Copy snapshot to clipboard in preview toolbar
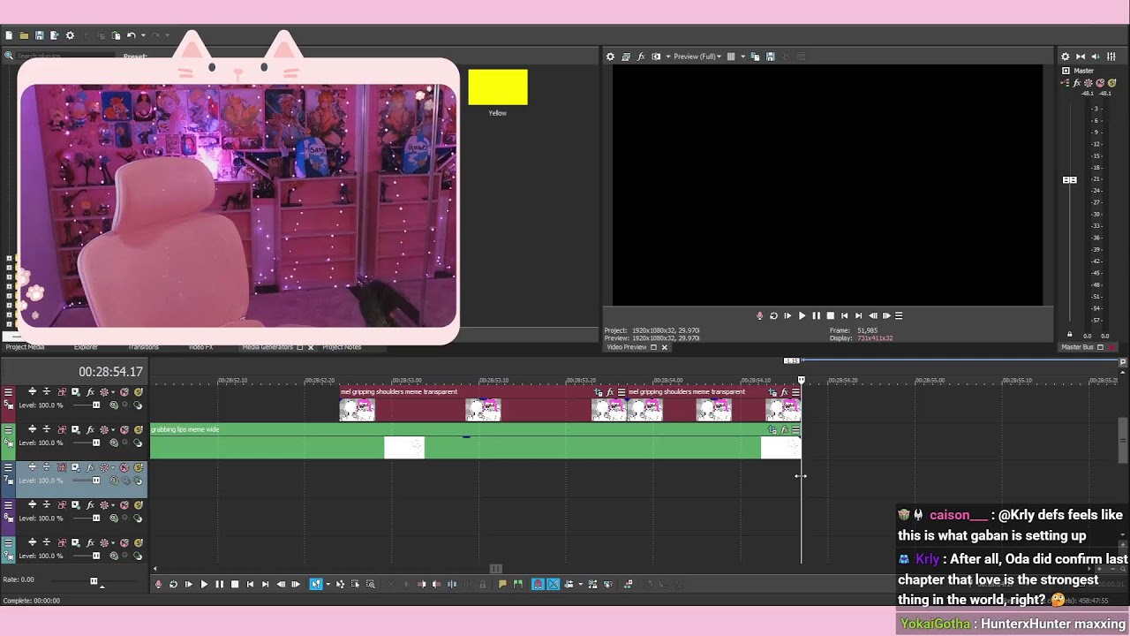Screen dimensions: 1130x636 click(x=755, y=57)
